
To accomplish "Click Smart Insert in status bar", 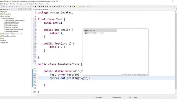I will (x=117, y=97).
